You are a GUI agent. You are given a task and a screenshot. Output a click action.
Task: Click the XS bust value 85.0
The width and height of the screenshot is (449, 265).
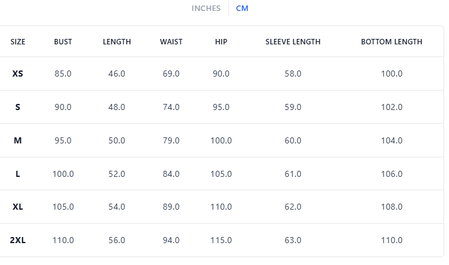pyautogui.click(x=63, y=74)
